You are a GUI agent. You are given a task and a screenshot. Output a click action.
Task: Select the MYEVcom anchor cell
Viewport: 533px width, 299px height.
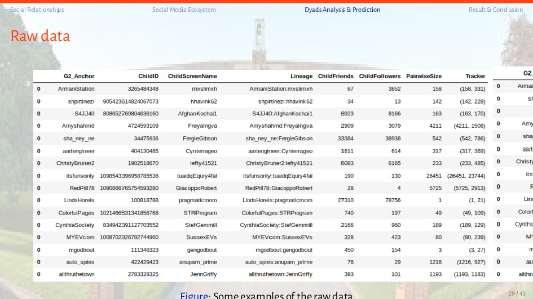pyautogui.click(x=80, y=237)
